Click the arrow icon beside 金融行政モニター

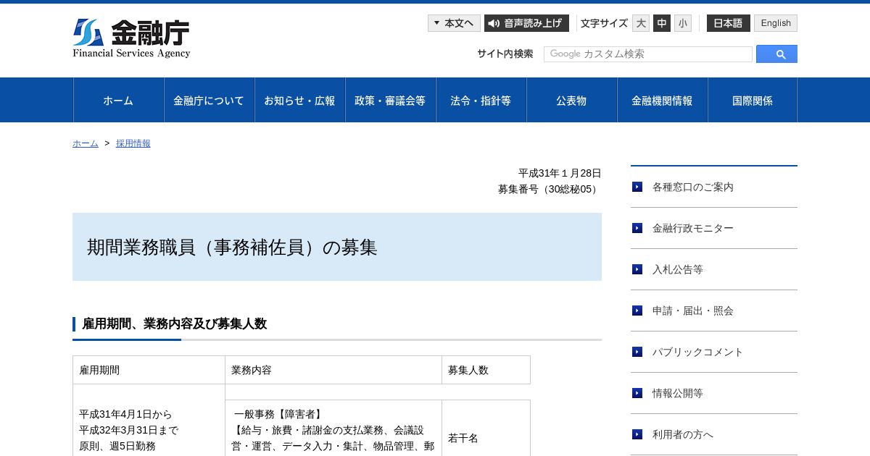point(637,228)
